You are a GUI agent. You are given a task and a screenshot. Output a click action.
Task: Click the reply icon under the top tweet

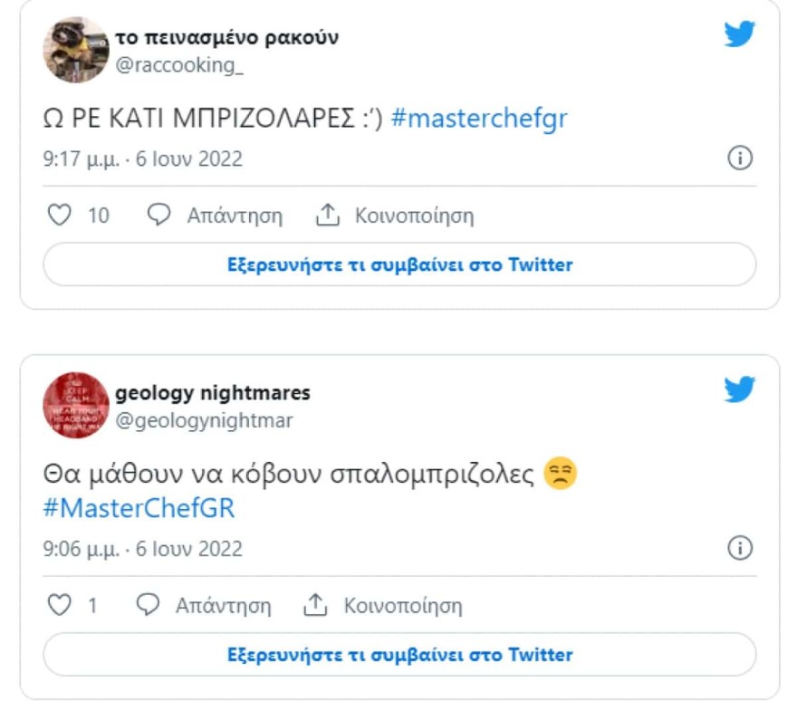pyautogui.click(x=159, y=214)
